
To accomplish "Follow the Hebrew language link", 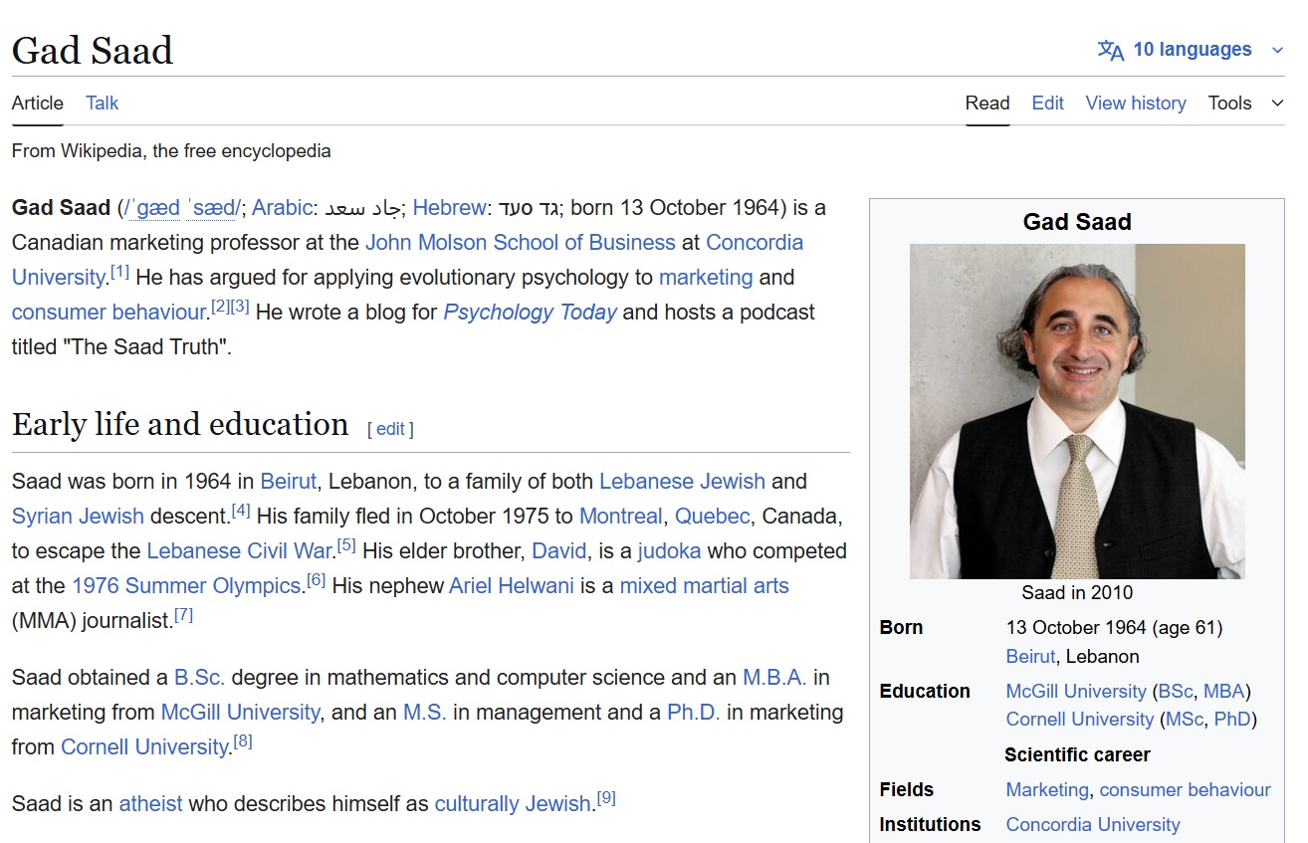I will [450, 208].
